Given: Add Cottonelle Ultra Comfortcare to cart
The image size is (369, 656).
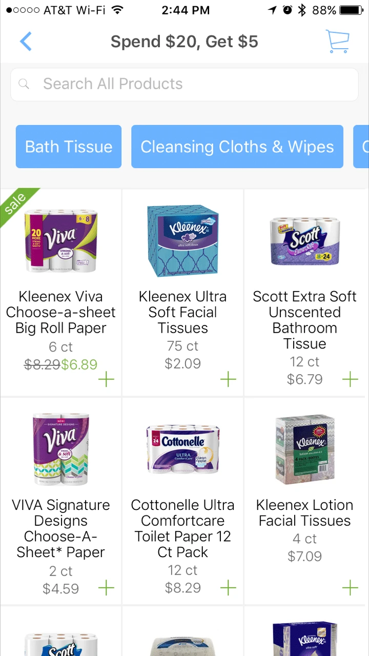Looking at the screenshot, I should pos(228,588).
